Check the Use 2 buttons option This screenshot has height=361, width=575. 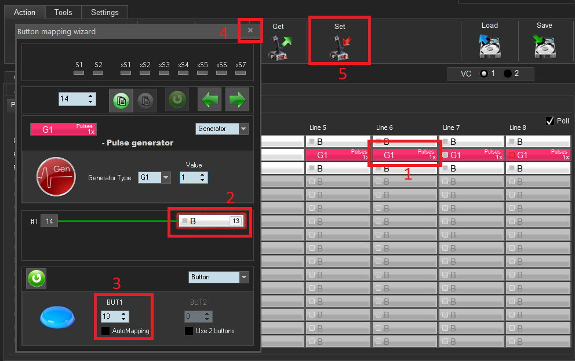point(189,331)
